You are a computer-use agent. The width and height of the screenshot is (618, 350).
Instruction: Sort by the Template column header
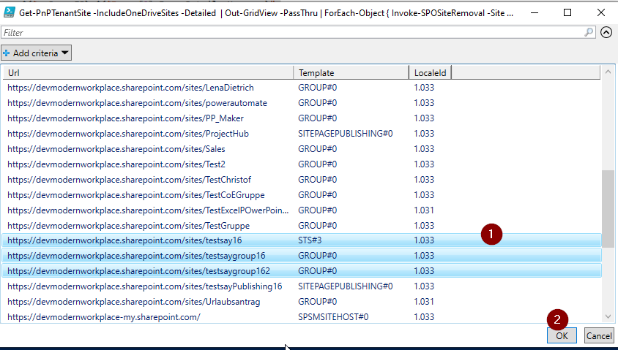(350, 72)
